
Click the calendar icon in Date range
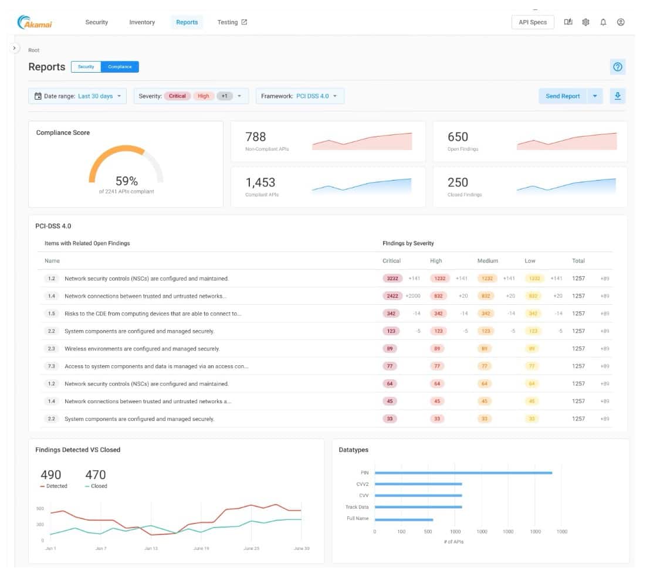tap(38, 96)
